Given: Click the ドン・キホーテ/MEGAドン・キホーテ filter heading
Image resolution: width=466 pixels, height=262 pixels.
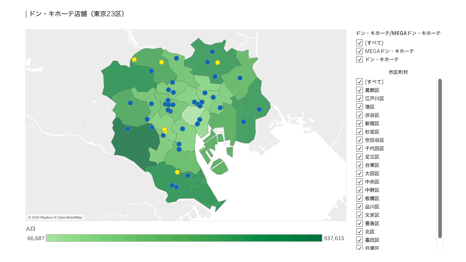Looking at the screenshot, I should (x=398, y=33).
